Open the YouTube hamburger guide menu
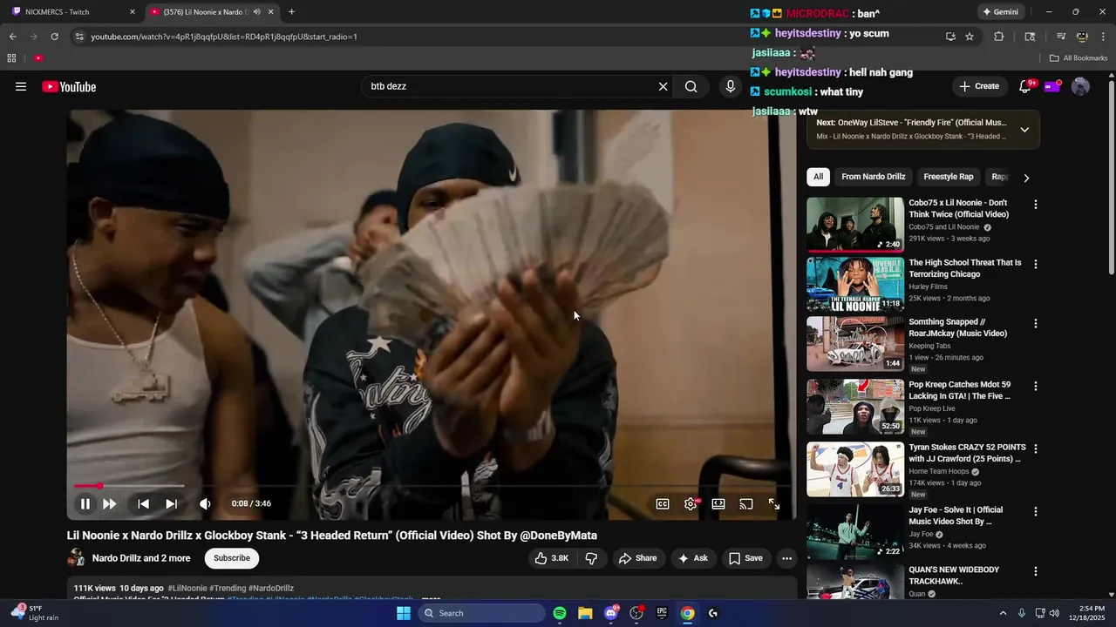The height and width of the screenshot is (627, 1116). click(x=21, y=86)
